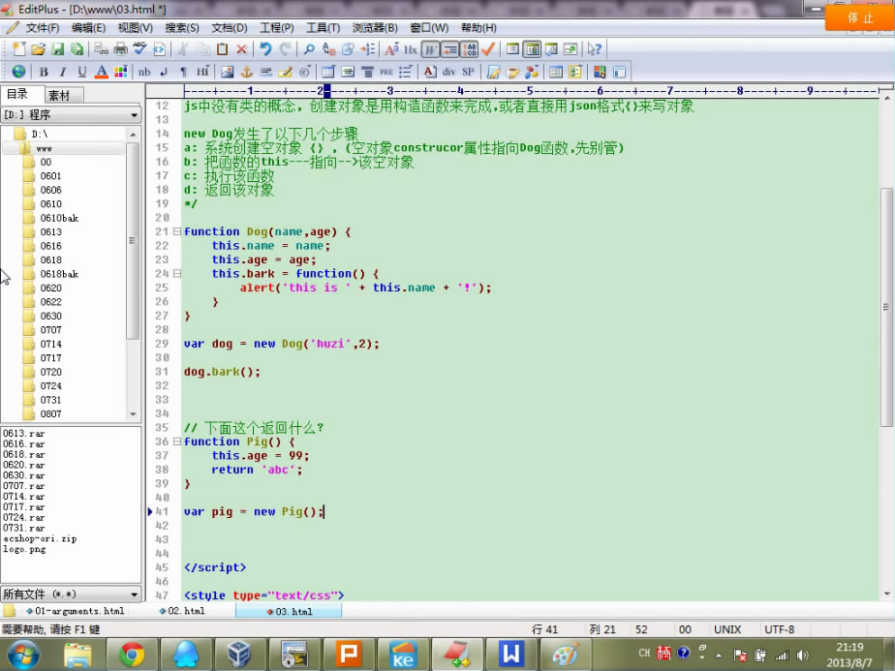
Task: Click the 03.html document tab
Action: [x=290, y=611]
